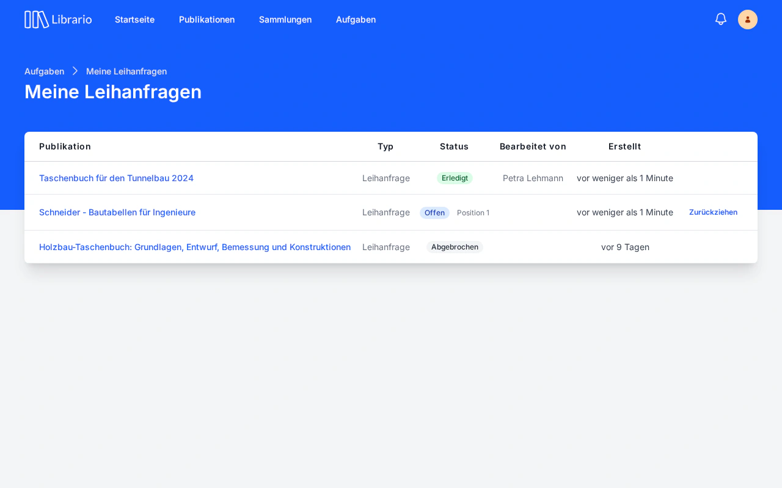
Task: Click the Publikation column header
Action: coord(65,146)
